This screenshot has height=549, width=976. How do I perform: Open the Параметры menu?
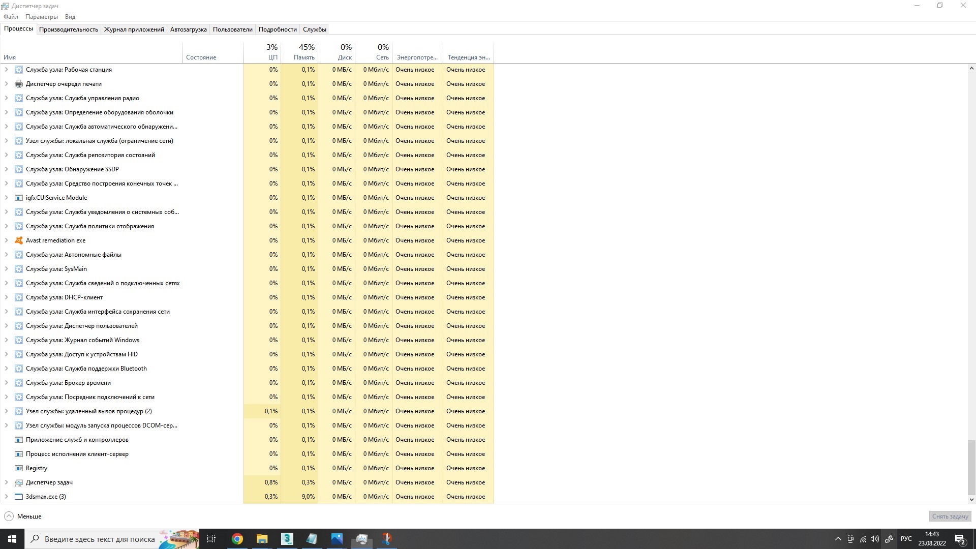41,17
